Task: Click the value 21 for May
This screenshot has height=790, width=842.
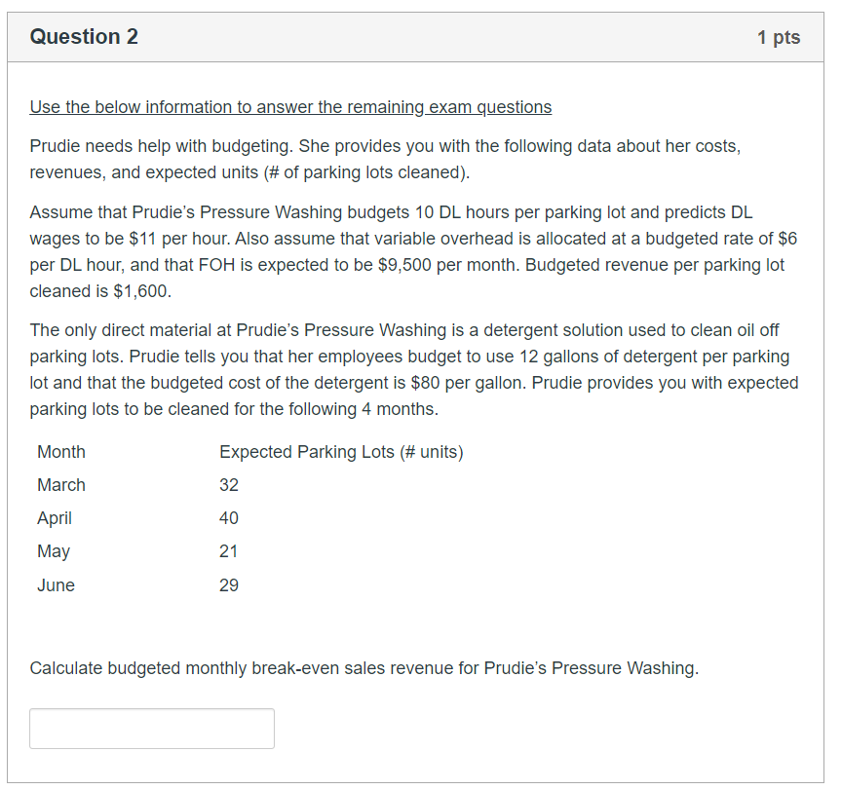Action: point(228,551)
